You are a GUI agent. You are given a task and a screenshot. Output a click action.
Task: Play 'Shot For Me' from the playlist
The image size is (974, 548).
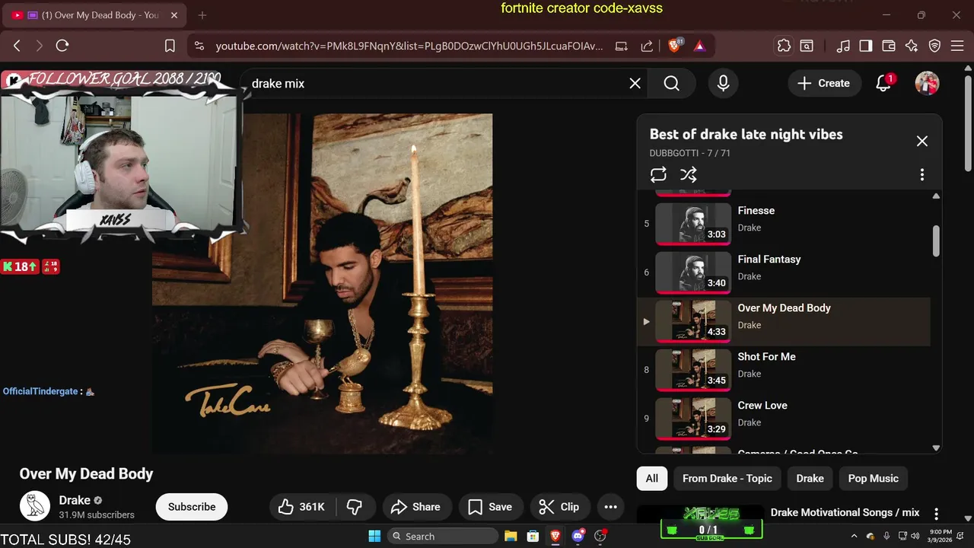click(x=784, y=370)
